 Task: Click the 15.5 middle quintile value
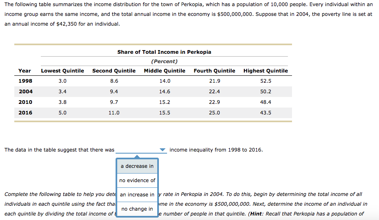click(165, 113)
